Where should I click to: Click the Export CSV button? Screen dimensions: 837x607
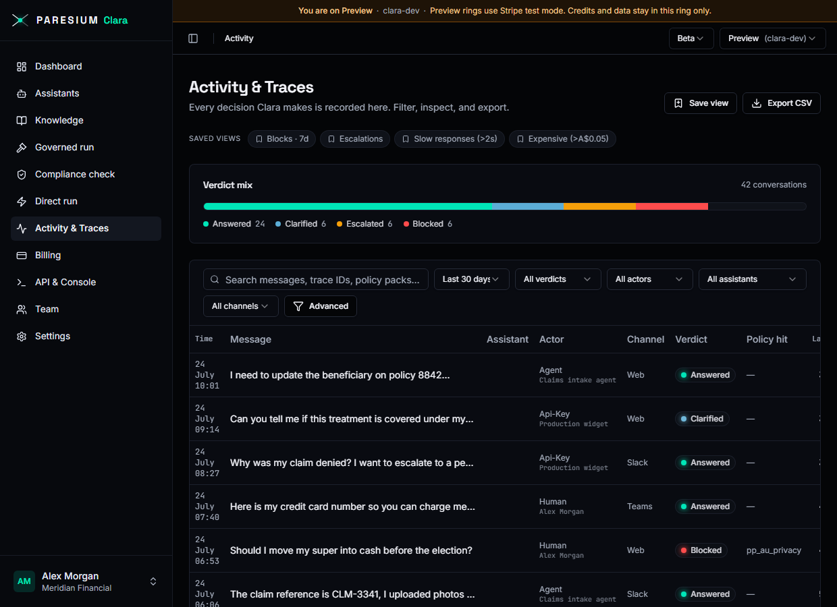(x=782, y=103)
